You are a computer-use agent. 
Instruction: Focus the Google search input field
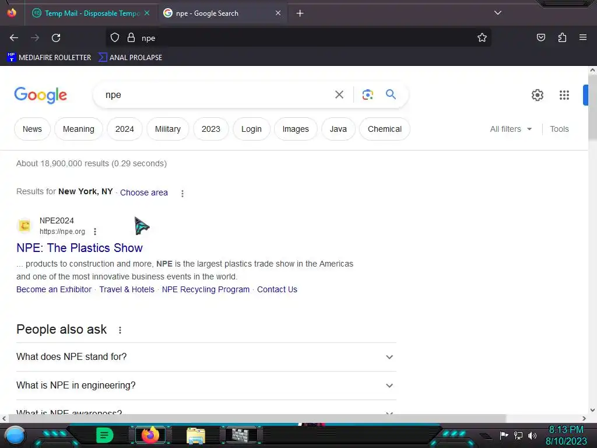pyautogui.click(x=215, y=94)
